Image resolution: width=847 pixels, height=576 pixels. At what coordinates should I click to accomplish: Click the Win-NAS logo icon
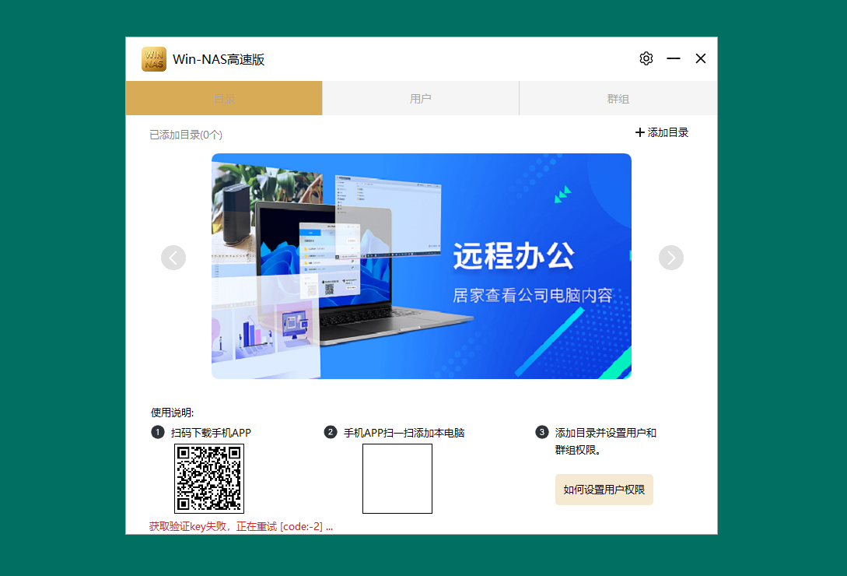click(154, 58)
